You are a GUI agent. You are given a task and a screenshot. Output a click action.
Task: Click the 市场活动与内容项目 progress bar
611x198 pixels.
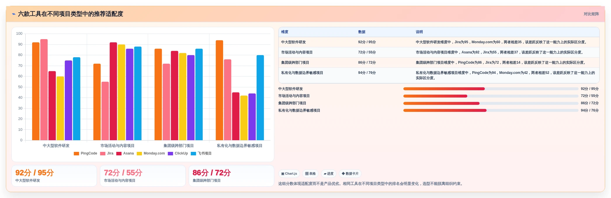pos(491,96)
